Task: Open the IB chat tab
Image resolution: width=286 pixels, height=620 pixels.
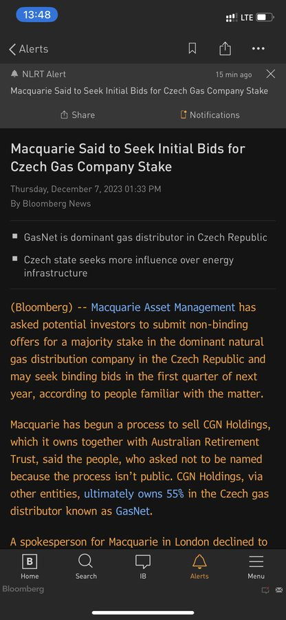Action: pos(143,567)
